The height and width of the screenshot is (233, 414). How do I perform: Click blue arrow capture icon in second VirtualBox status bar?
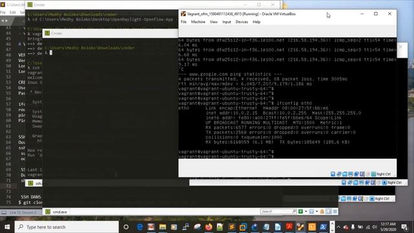[x=384, y=183]
